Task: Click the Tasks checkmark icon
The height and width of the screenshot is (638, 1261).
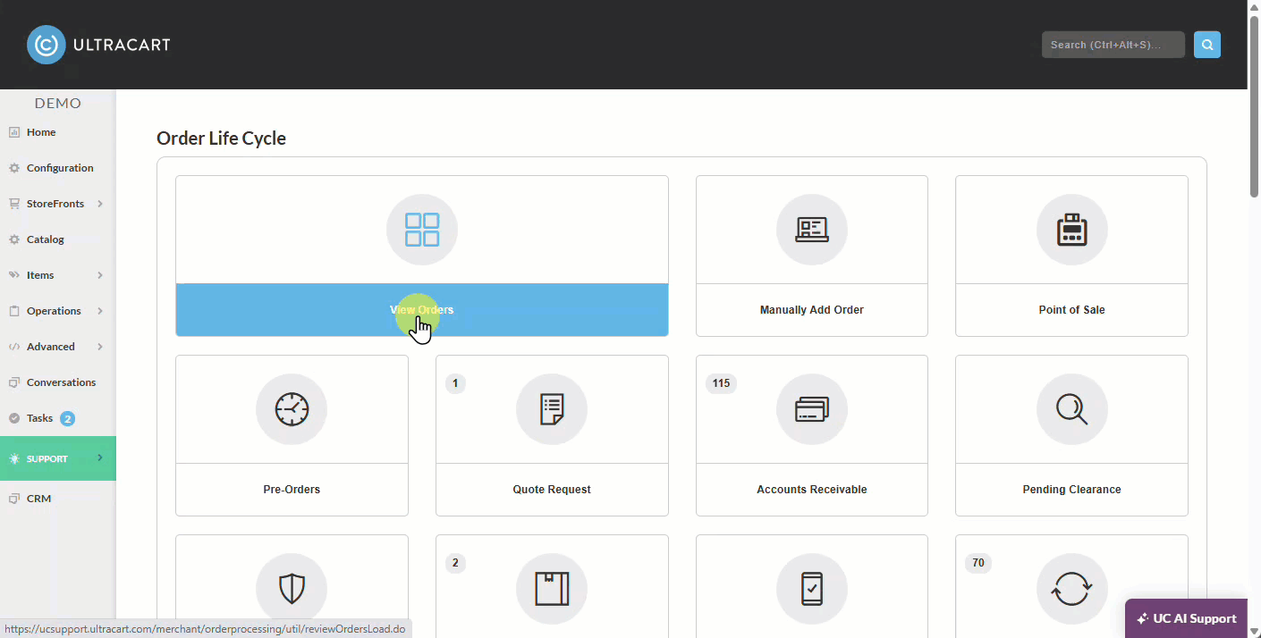Action: pos(14,418)
